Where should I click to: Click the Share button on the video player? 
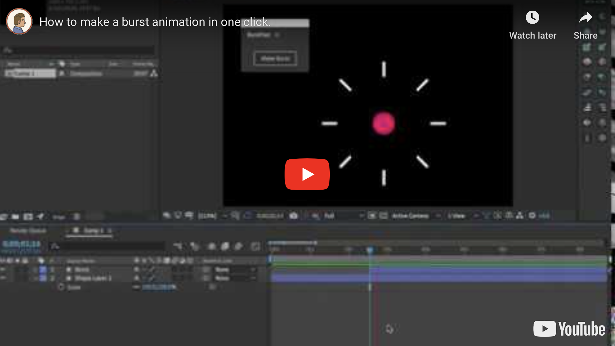point(585,25)
